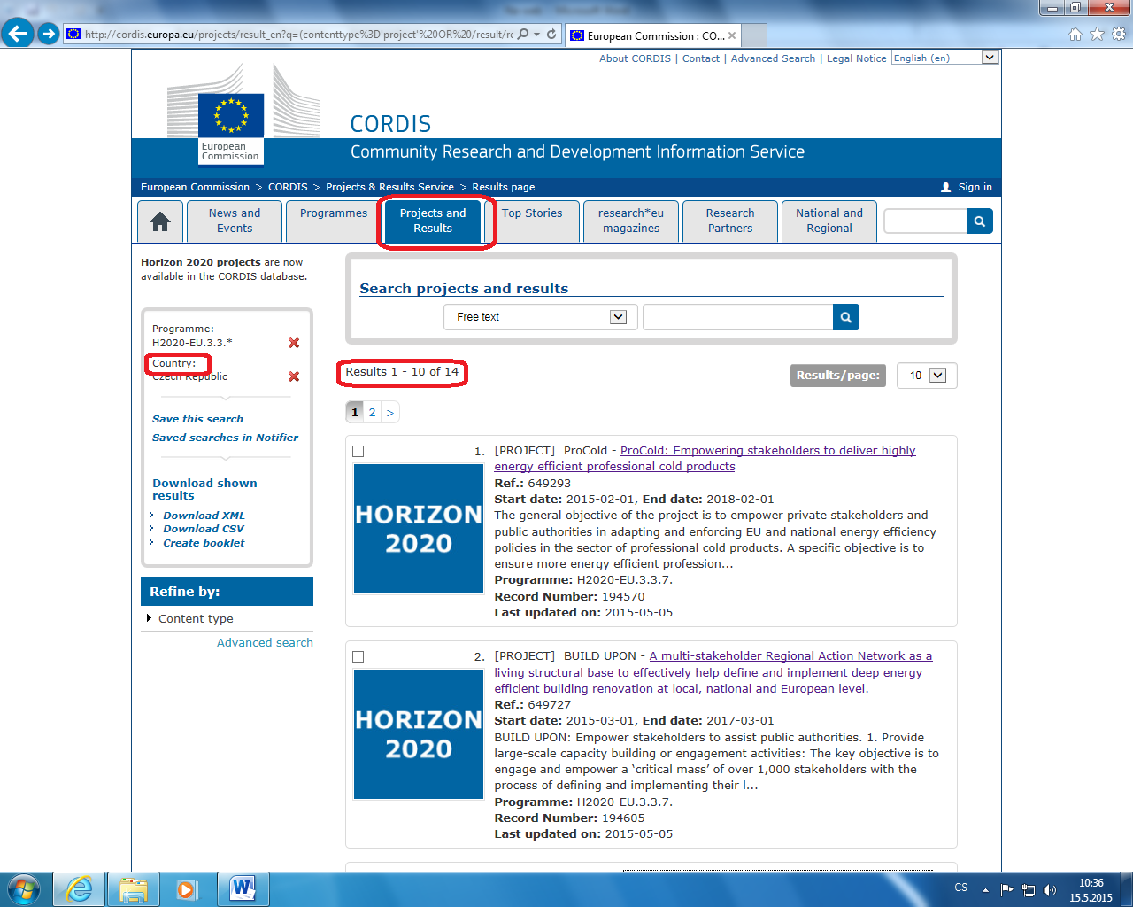Open media player from the taskbar

187,889
